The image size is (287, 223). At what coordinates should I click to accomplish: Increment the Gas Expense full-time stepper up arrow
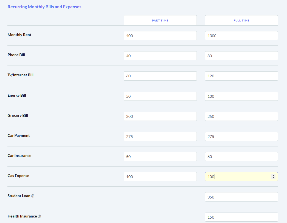[x=273, y=176]
